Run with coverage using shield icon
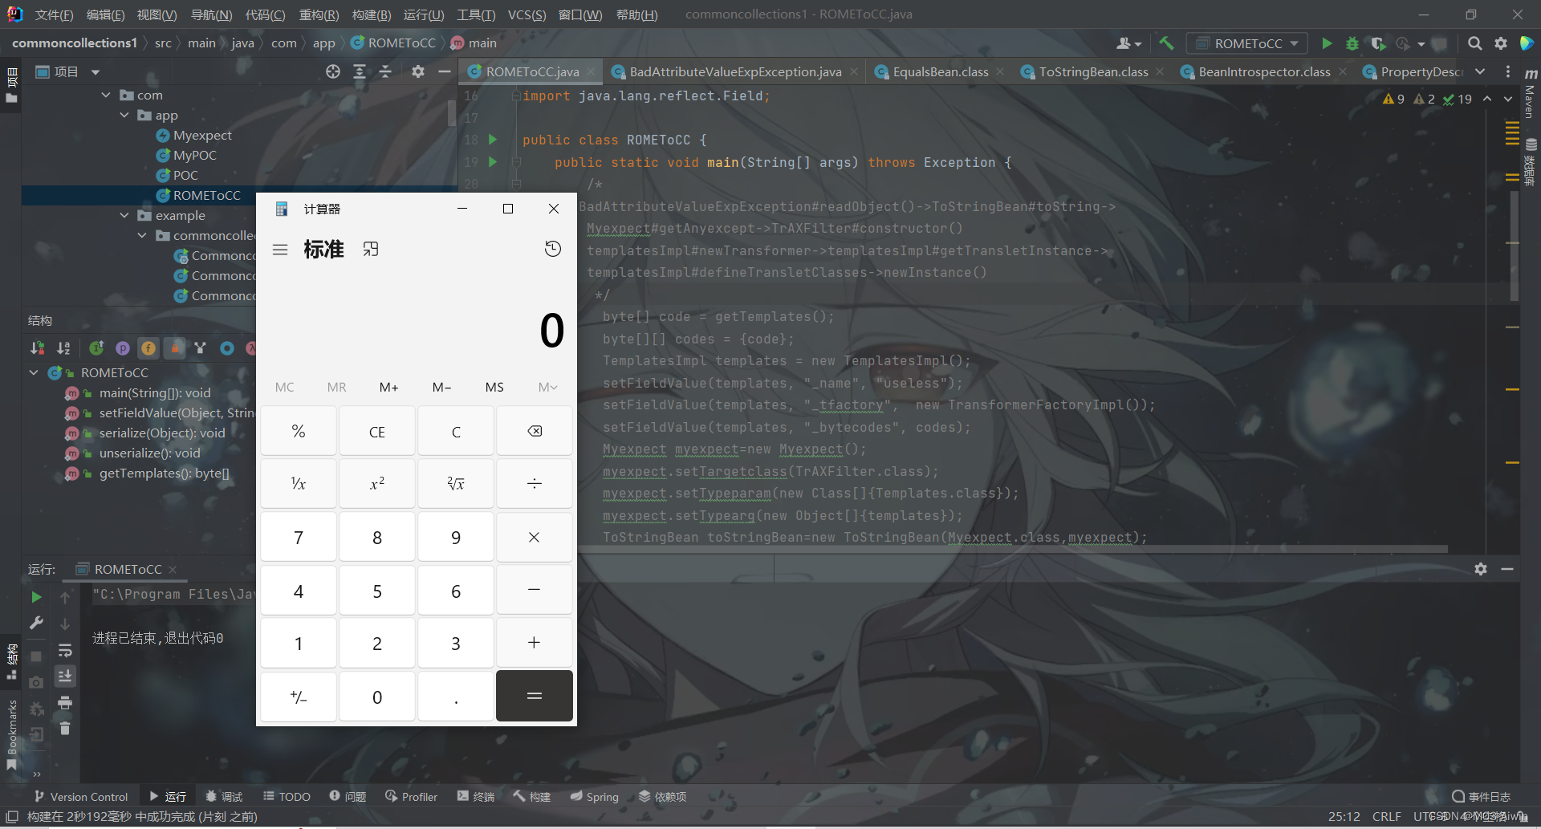The width and height of the screenshot is (1541, 829). [x=1378, y=43]
